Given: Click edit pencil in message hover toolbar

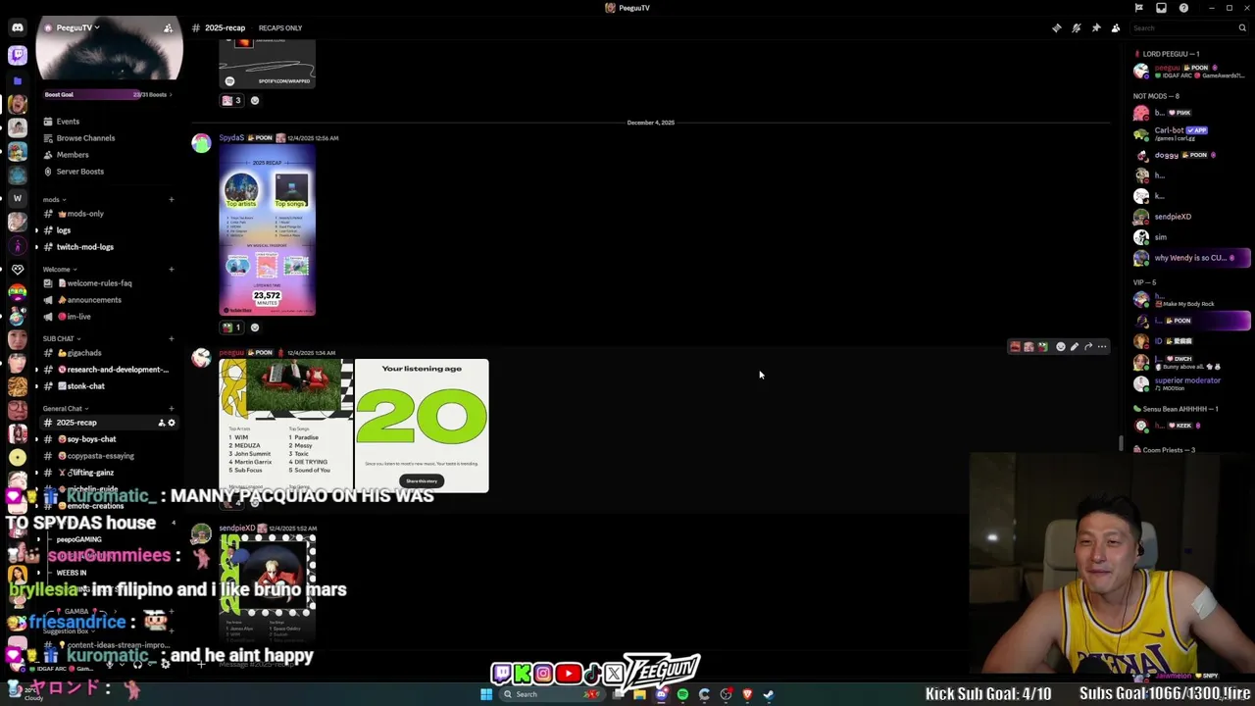Looking at the screenshot, I should pos(1075,346).
